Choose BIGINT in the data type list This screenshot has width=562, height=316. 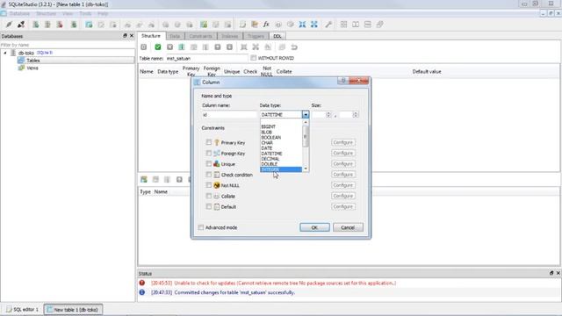point(281,126)
